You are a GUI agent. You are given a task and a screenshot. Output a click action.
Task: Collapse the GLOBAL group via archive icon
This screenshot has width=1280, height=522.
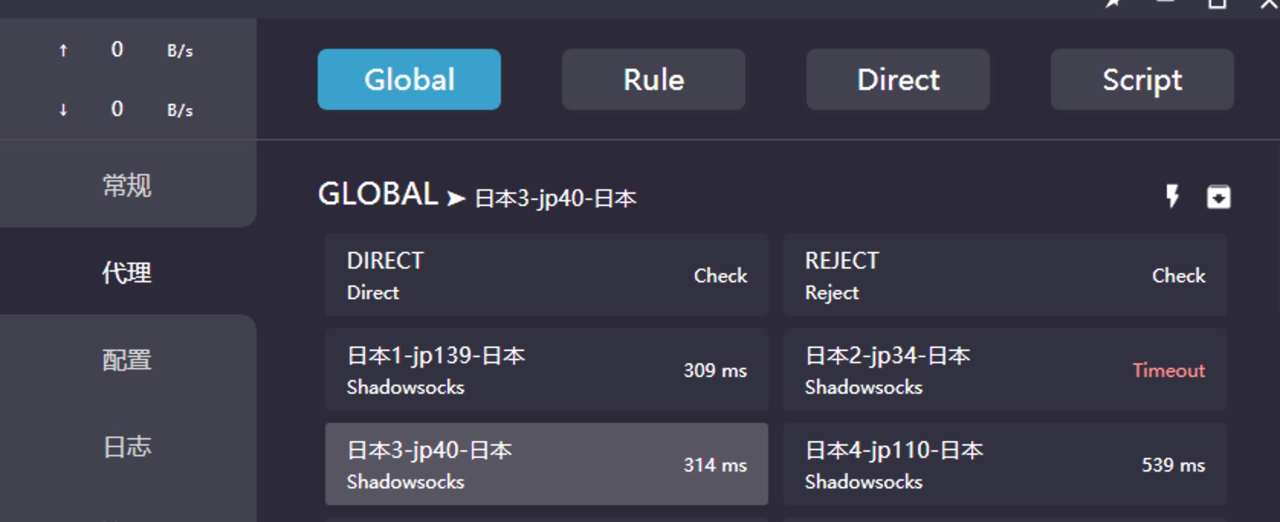(x=1218, y=197)
